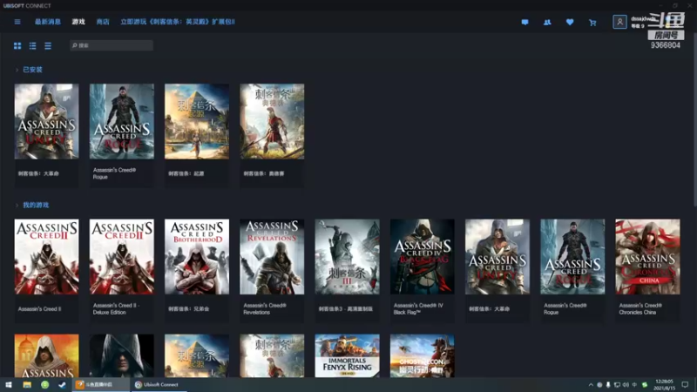697x392 pixels.
Task: Switch to detailed list view
Action: (32, 46)
